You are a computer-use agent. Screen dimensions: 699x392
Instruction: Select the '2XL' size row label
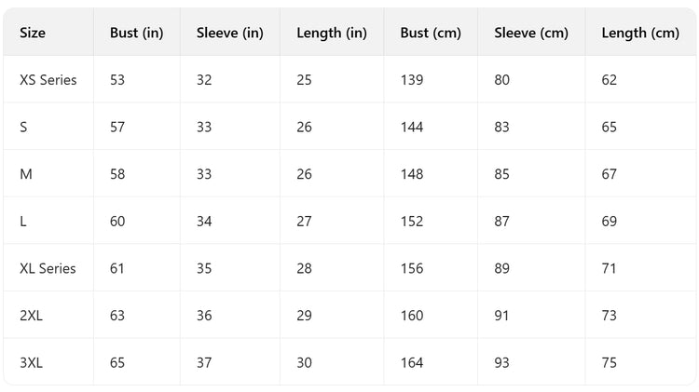coord(32,316)
